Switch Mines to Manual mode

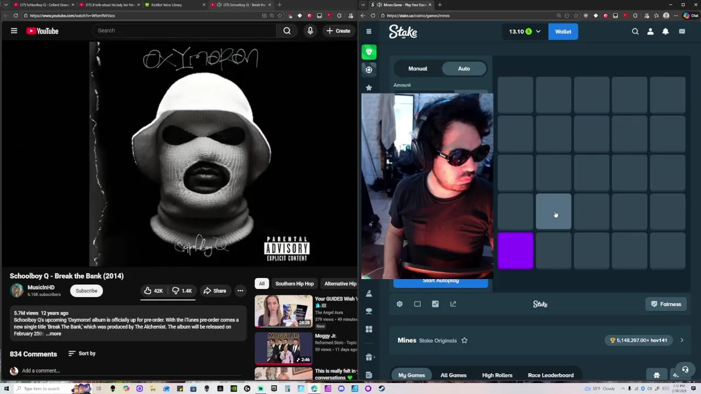click(x=417, y=68)
